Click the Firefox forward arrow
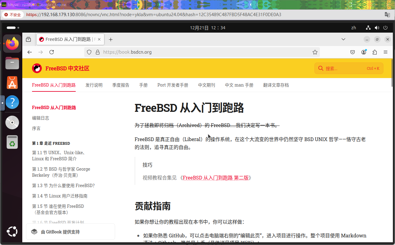This screenshot has height=245, width=395. 41,52
